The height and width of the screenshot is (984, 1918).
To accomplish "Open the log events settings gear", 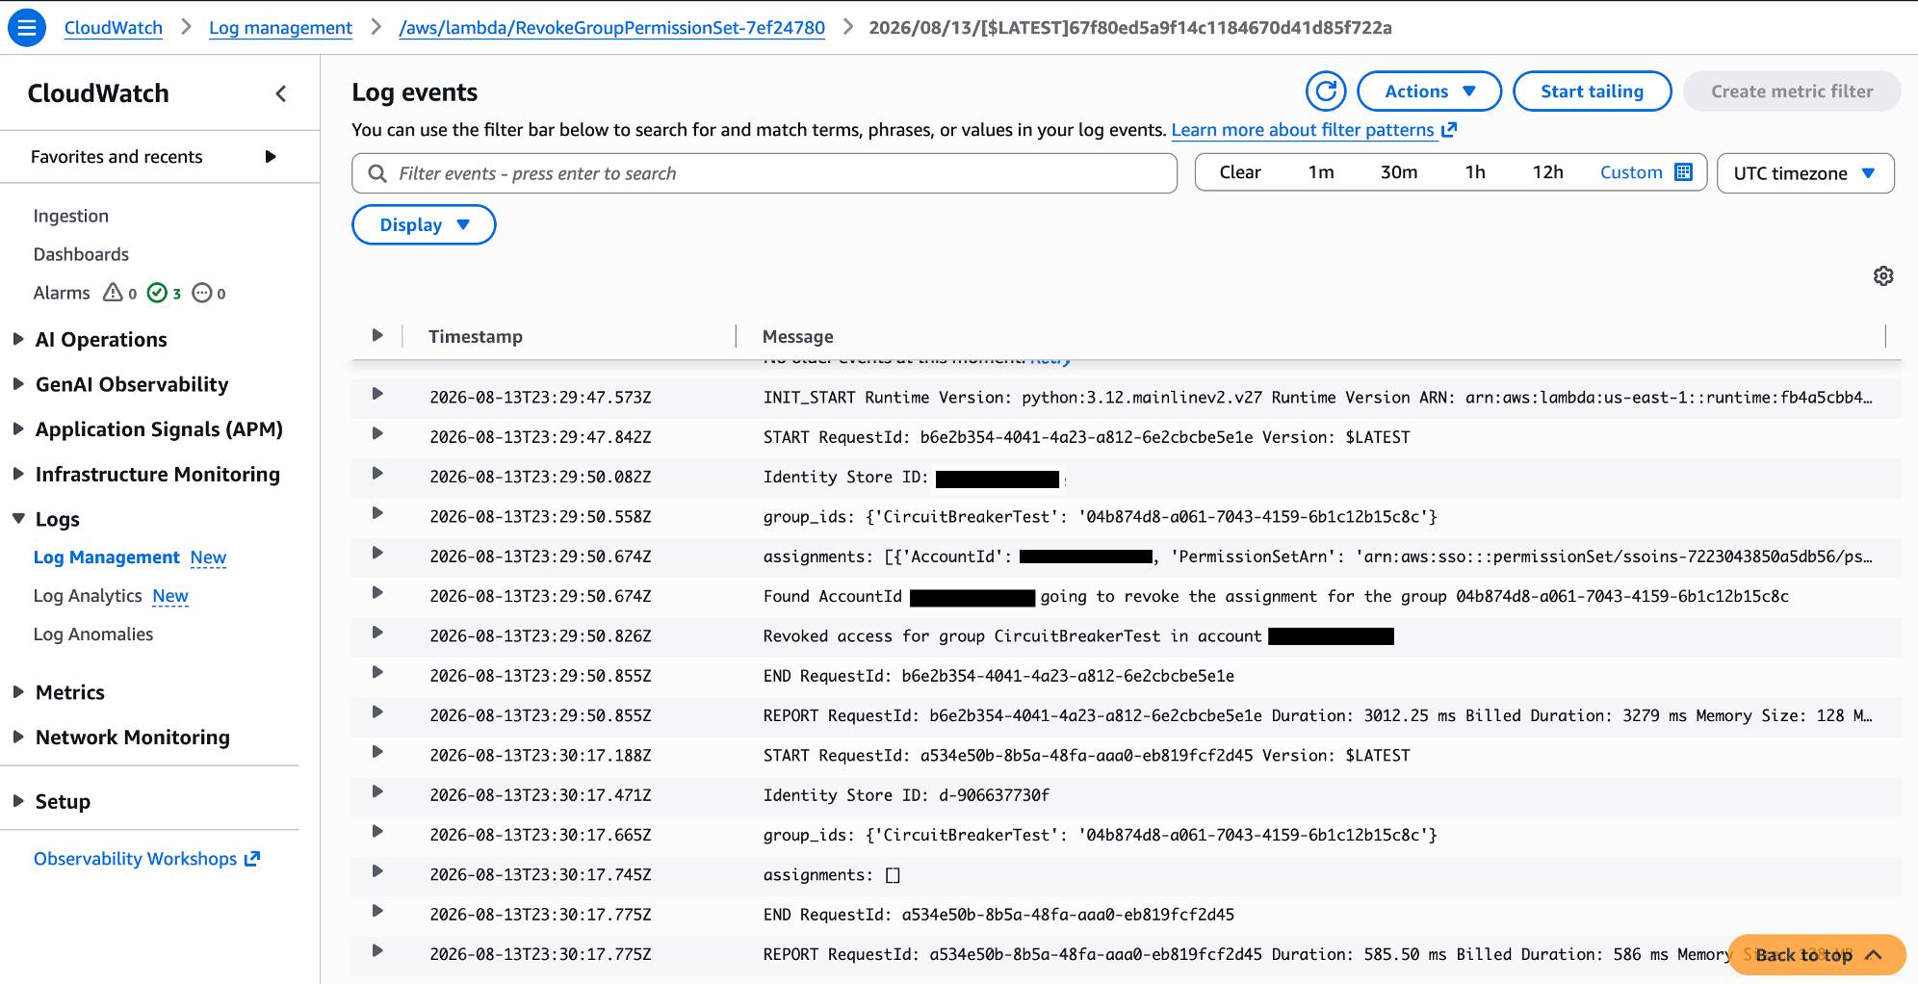I will click(1883, 276).
